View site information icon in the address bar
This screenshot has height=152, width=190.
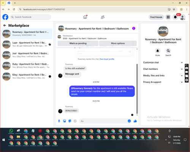20,9
